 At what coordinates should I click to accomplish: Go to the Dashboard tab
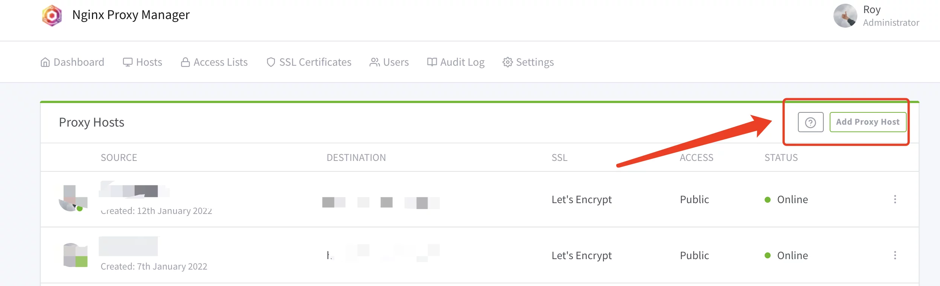point(73,62)
